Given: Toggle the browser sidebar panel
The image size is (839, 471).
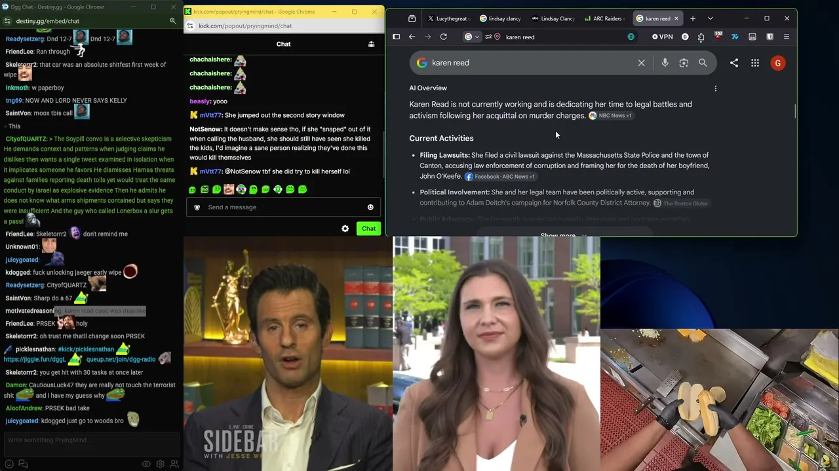Looking at the screenshot, I should (x=397, y=37).
